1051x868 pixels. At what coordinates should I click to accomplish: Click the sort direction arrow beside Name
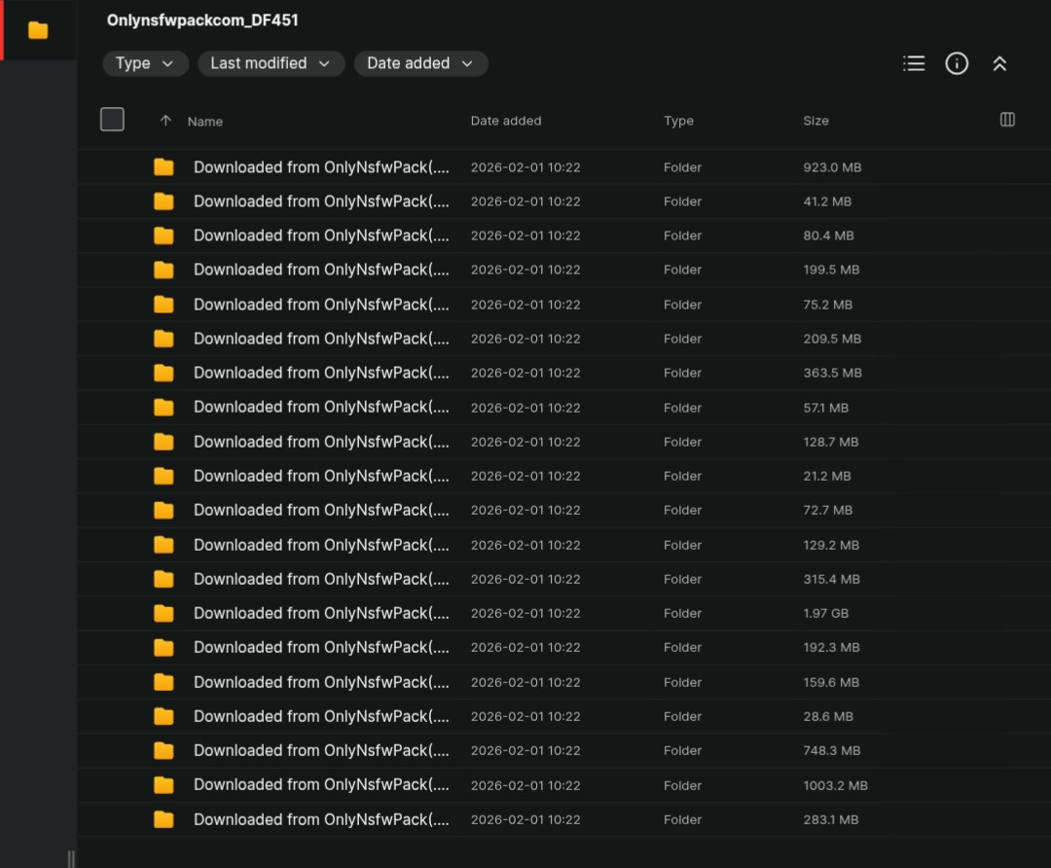point(165,121)
